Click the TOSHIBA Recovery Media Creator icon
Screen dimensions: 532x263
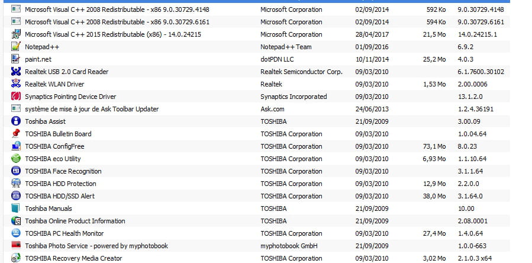[15, 258]
